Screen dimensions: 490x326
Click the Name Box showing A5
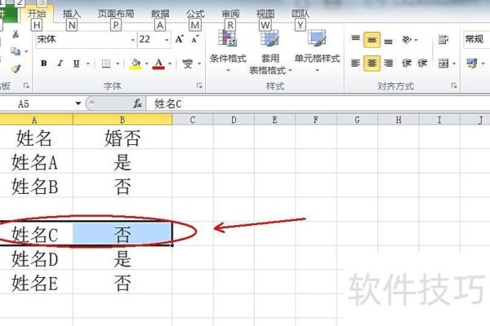point(37,104)
